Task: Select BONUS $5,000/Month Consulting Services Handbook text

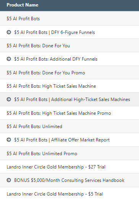Action: 69,180
